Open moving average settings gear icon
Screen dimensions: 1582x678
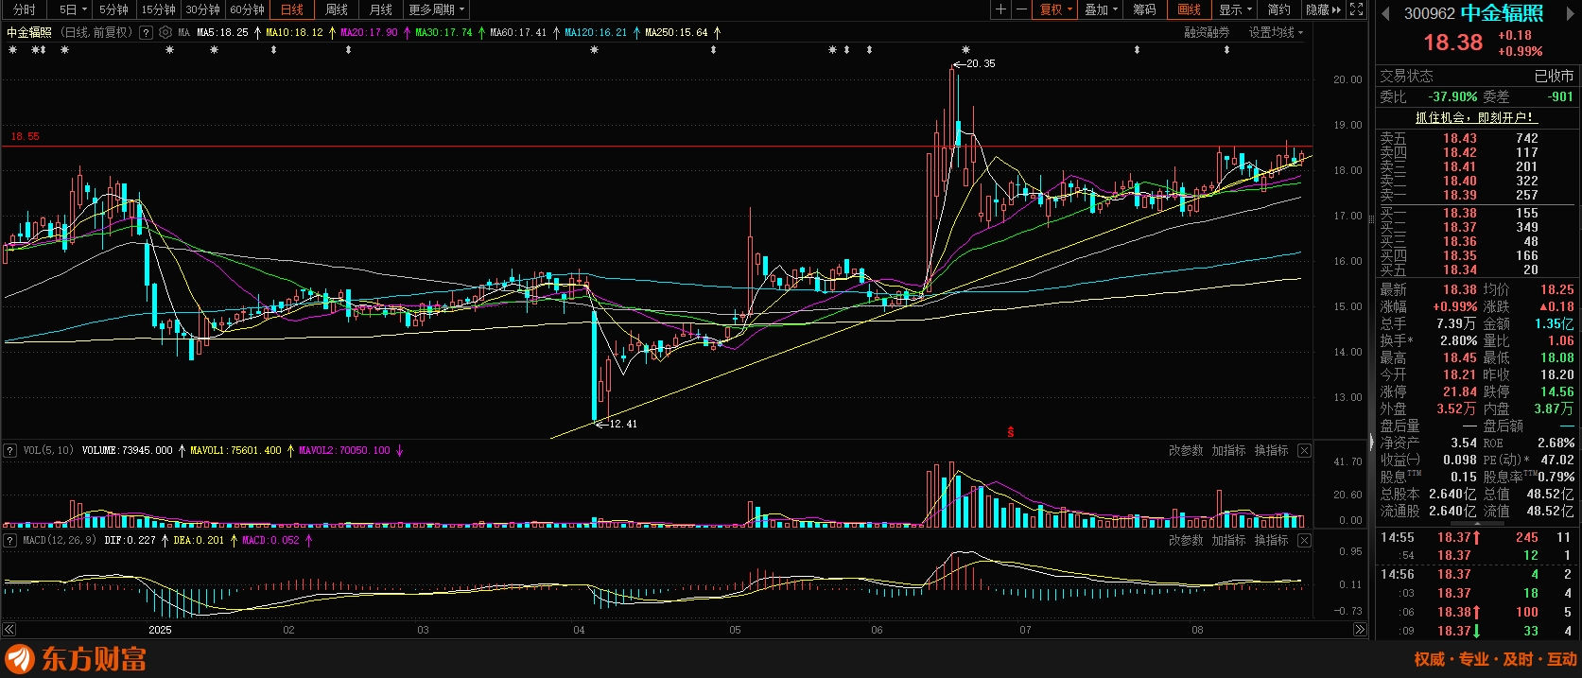pyautogui.click(x=165, y=32)
